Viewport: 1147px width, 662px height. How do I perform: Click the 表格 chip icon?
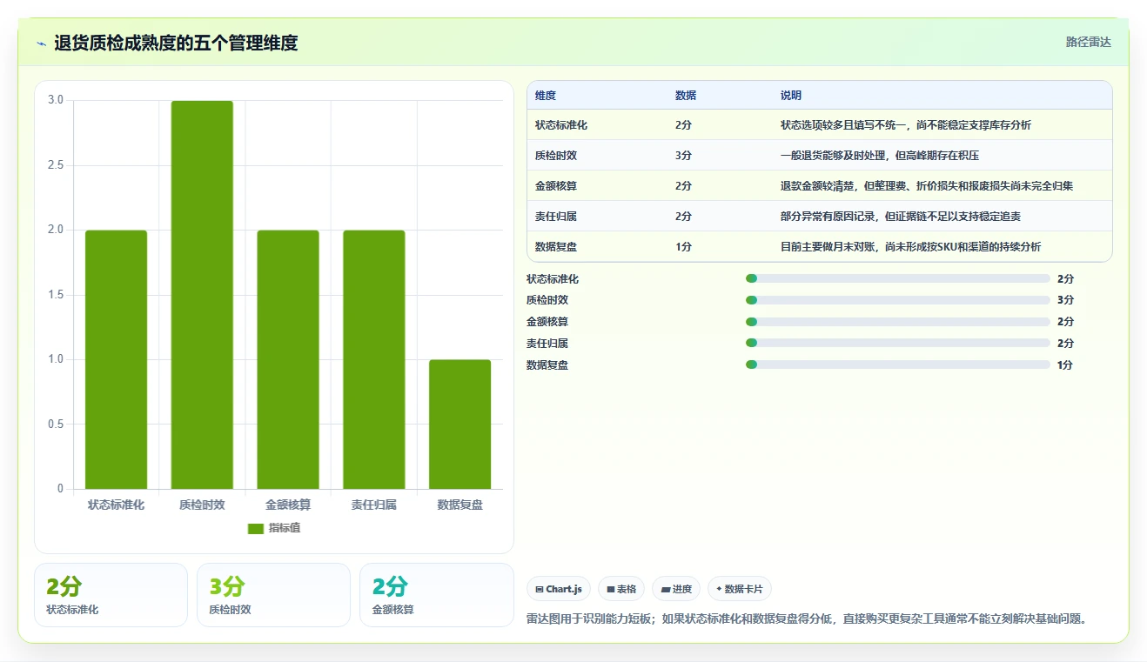(x=611, y=589)
